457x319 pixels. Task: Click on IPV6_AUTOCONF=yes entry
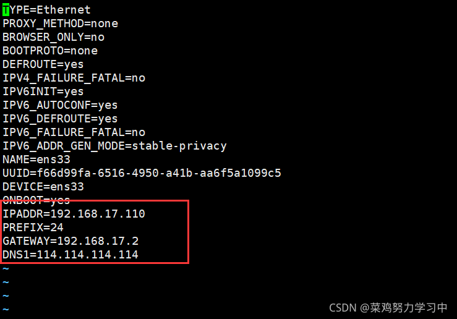[x=60, y=105]
